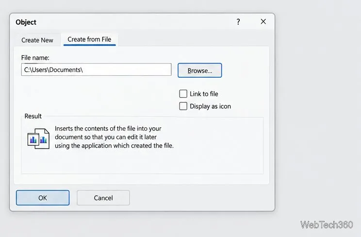Click inside the File name text box

pos(96,69)
